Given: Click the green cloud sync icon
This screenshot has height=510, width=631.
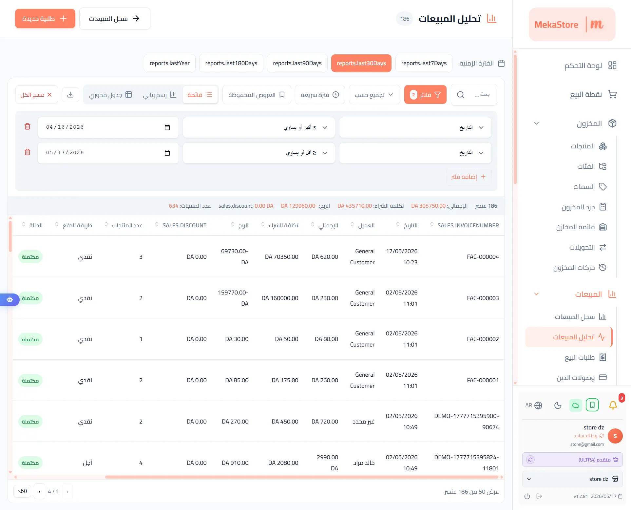Looking at the screenshot, I should (x=576, y=406).
